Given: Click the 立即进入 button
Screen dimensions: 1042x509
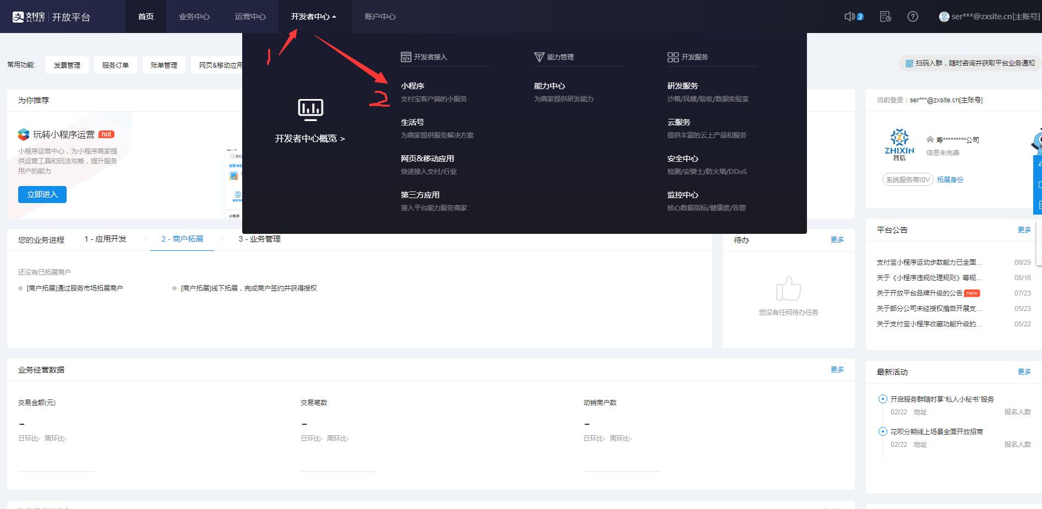Looking at the screenshot, I should coord(42,194).
